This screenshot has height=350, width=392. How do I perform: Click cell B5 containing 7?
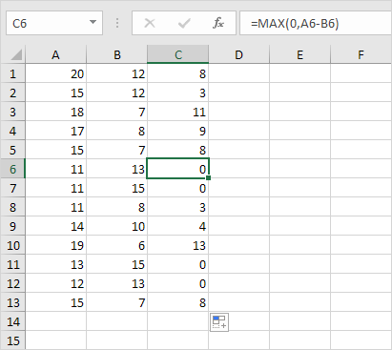pyautogui.click(x=116, y=150)
